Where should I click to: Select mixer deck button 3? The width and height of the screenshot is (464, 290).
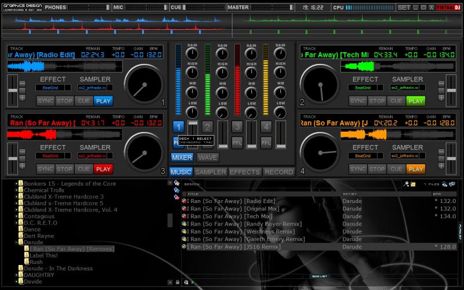237,127
